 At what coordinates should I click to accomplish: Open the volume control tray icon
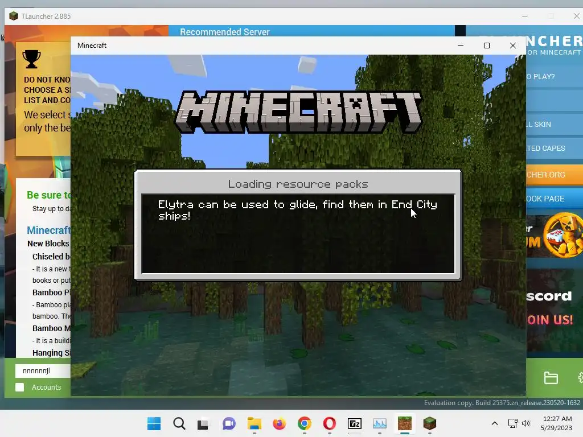[525, 423]
